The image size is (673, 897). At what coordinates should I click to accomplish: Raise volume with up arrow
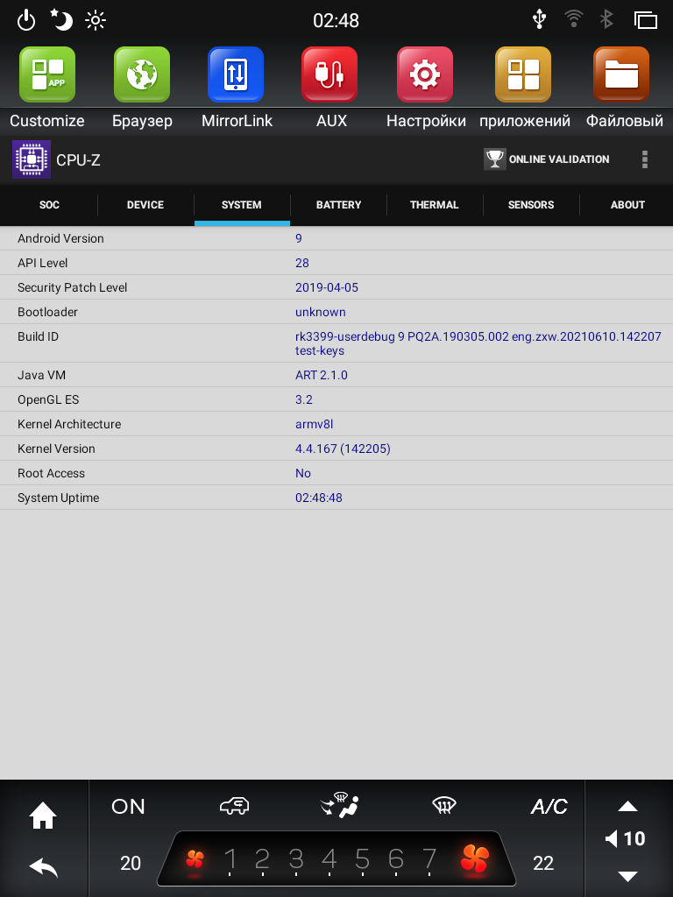click(x=627, y=807)
